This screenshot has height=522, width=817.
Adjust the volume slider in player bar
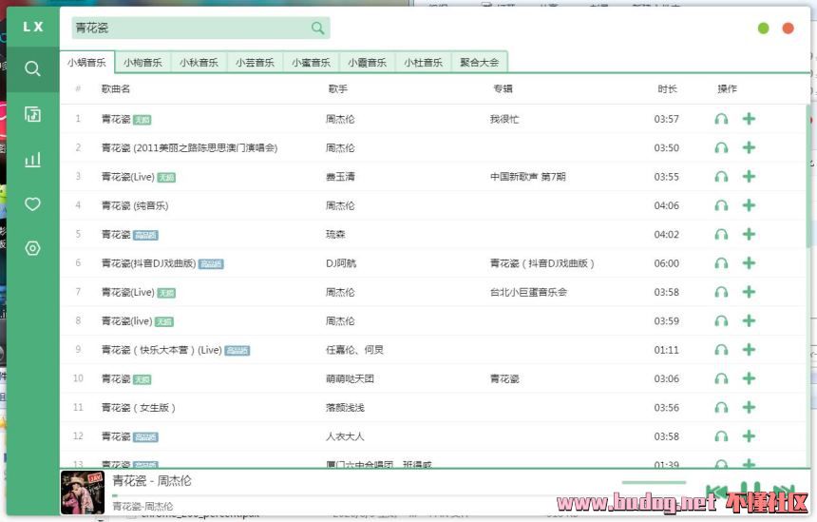click(x=654, y=482)
